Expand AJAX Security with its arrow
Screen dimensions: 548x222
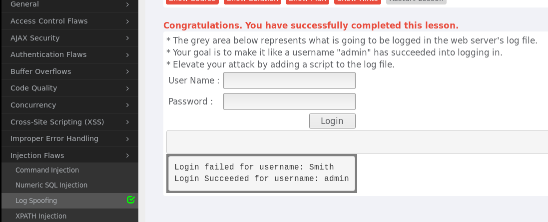[x=128, y=38]
